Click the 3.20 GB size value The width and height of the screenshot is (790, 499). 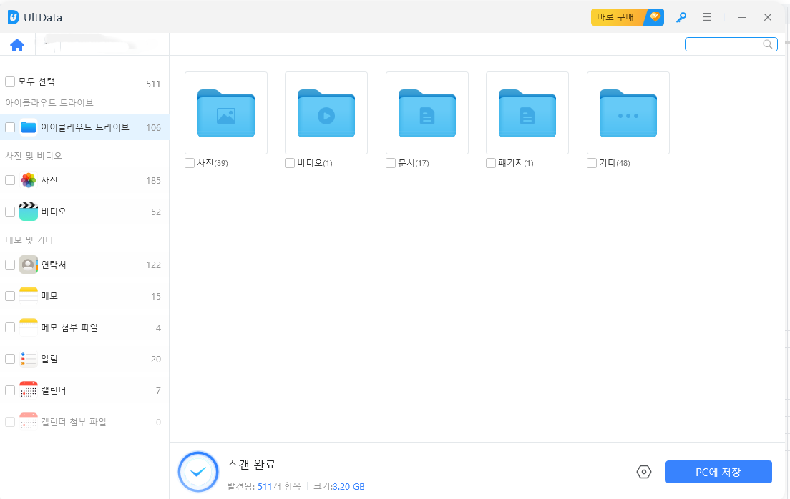pos(348,486)
